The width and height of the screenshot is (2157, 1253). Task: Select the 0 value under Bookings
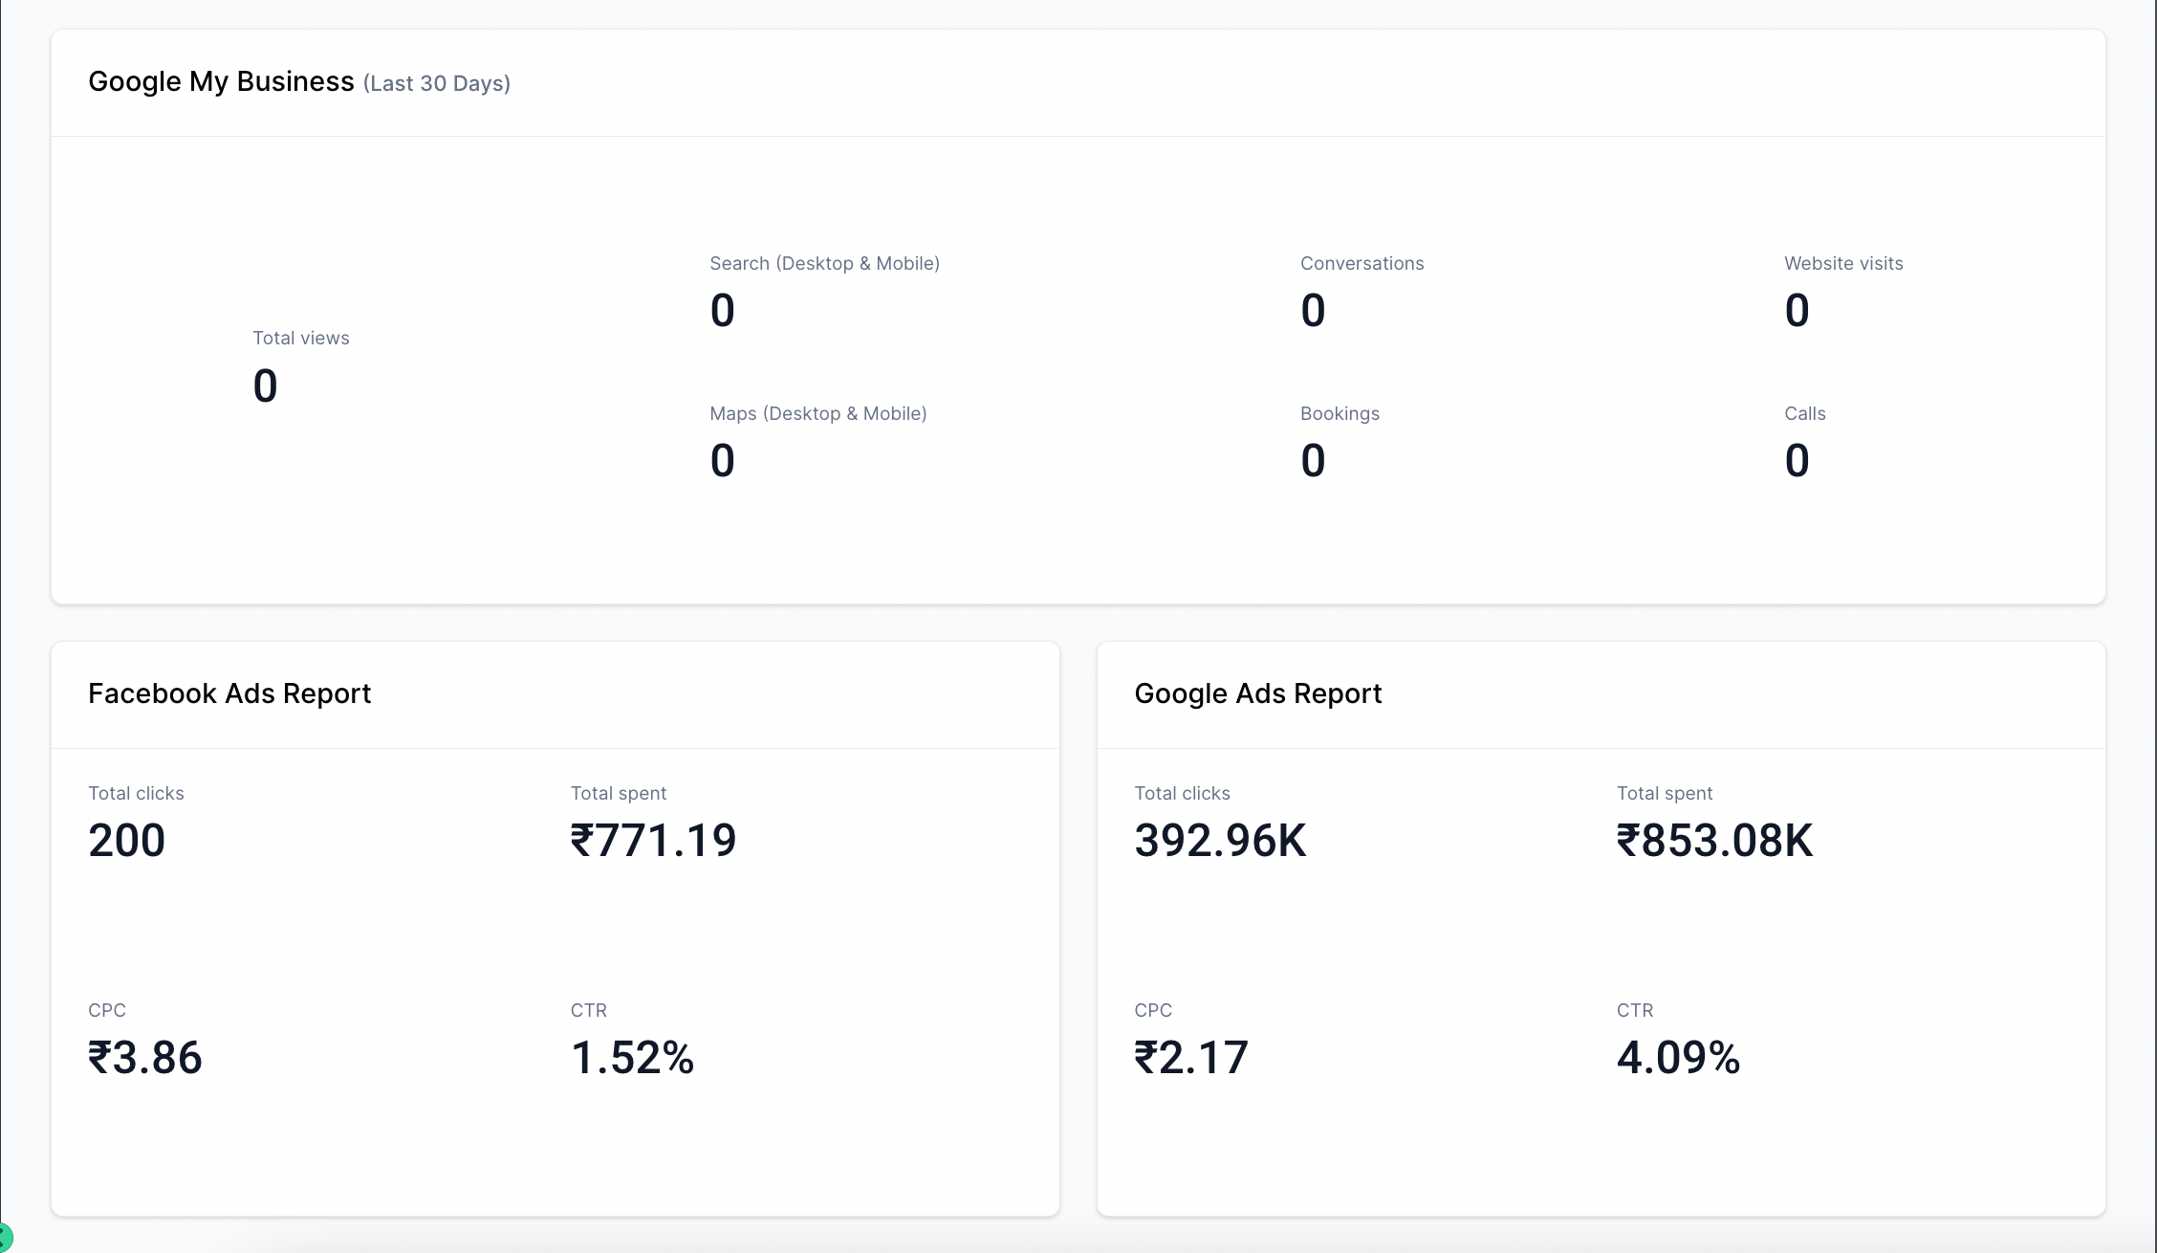[1313, 461]
